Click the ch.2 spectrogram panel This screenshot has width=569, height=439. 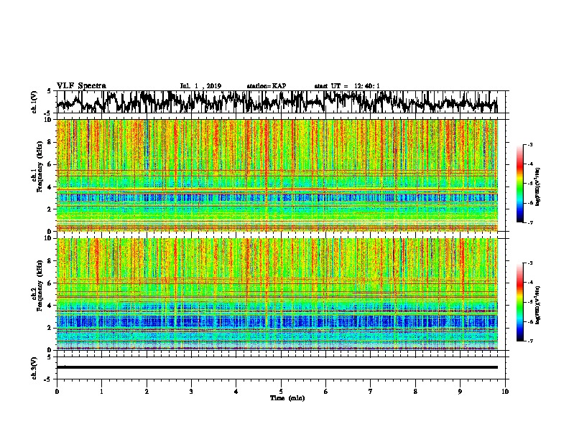[277, 294]
